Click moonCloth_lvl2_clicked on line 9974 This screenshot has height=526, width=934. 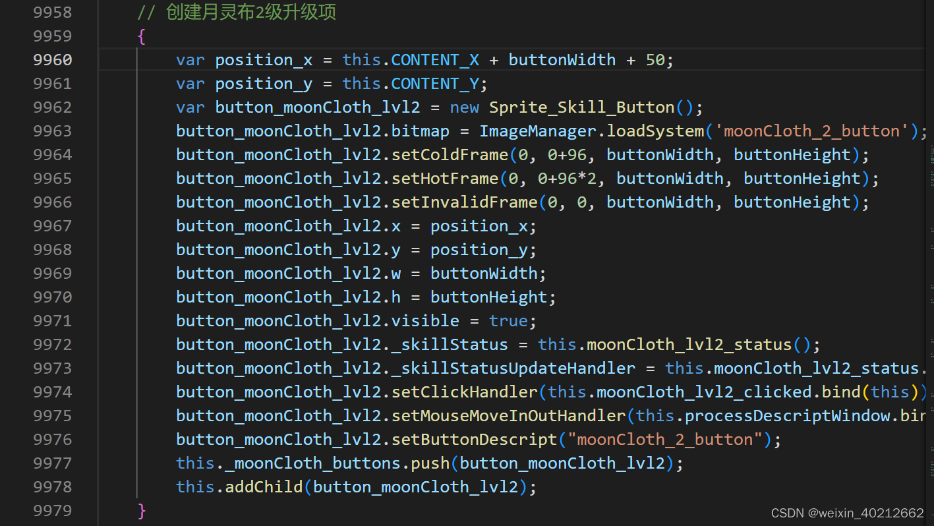[x=704, y=392]
